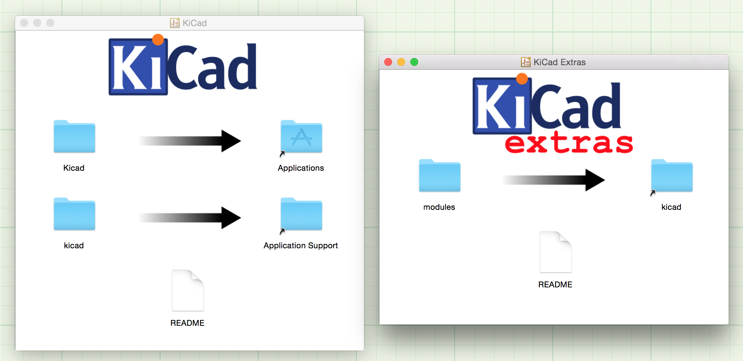The image size is (743, 361).
Task: Click the modules folder name label
Action: (439, 207)
